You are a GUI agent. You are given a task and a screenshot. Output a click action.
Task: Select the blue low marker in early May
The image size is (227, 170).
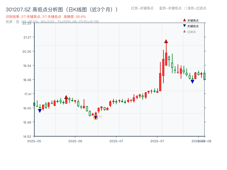pos(39,111)
